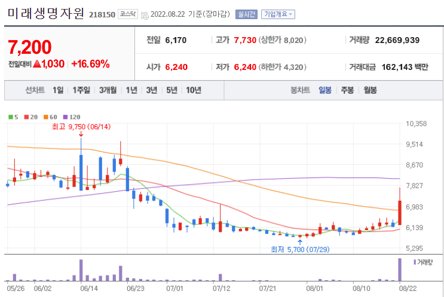
Task: Click the purple 120-day moving average legend
Action: (72, 117)
